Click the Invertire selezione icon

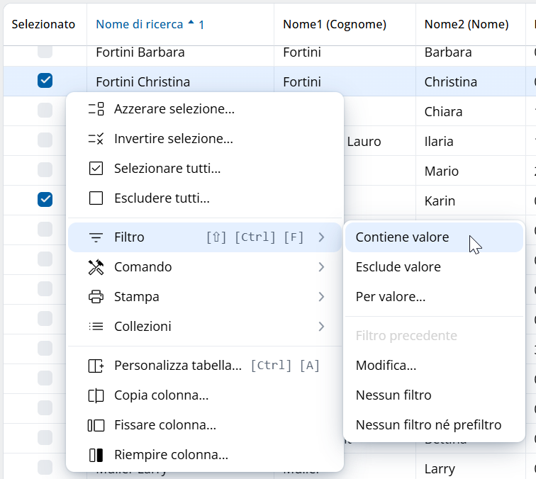coord(96,139)
